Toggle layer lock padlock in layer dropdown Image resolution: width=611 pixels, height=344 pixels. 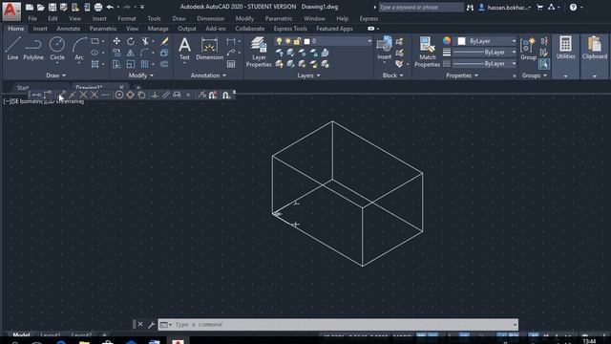(297, 41)
